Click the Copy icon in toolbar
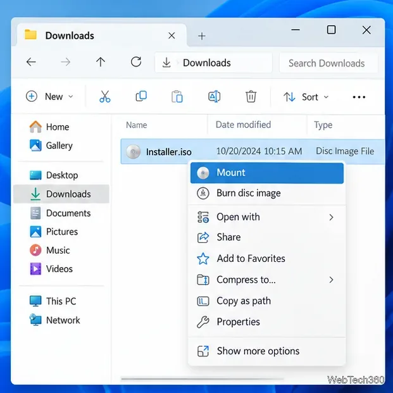The height and width of the screenshot is (393, 393). (x=141, y=96)
